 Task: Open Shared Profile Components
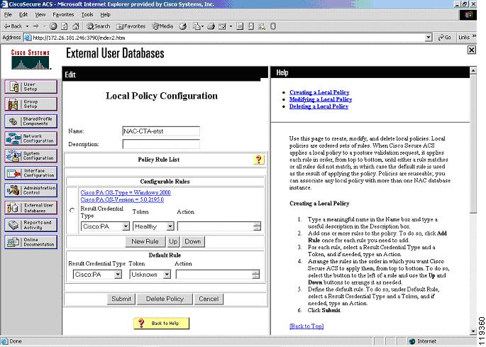(31, 121)
